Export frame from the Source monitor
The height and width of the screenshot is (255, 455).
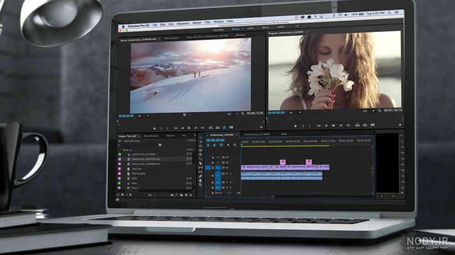[x=231, y=127]
